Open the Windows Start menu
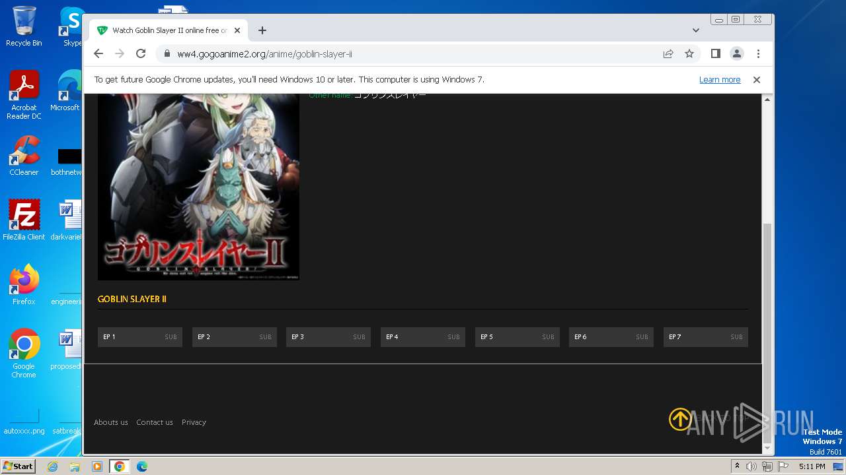This screenshot has height=475, width=846. point(18,466)
